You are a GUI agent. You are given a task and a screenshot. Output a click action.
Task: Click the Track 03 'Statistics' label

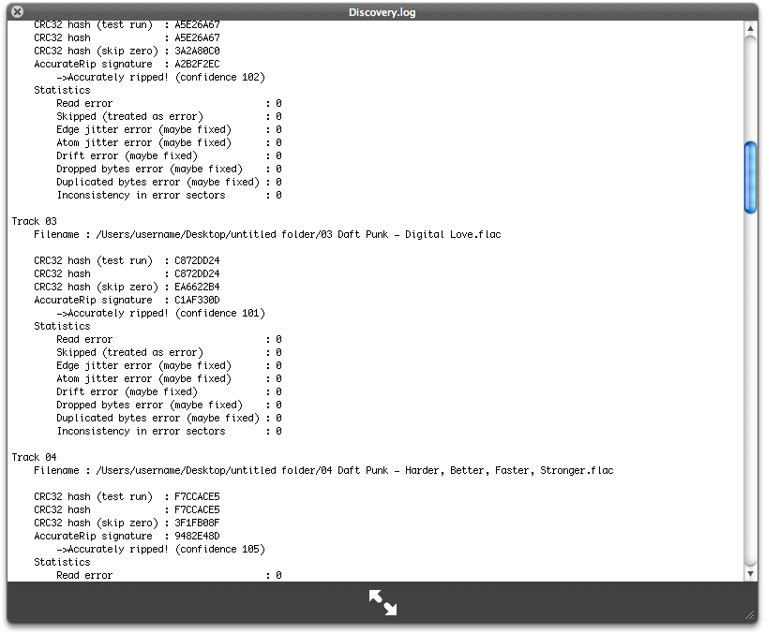coord(62,326)
